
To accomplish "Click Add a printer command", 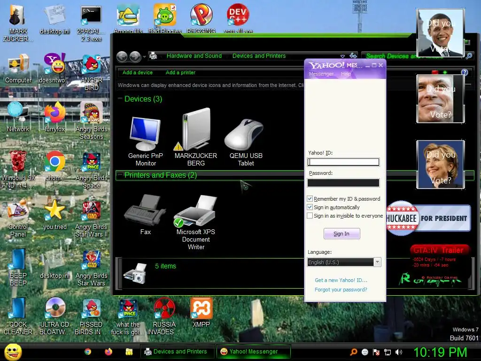I will (x=180, y=72).
